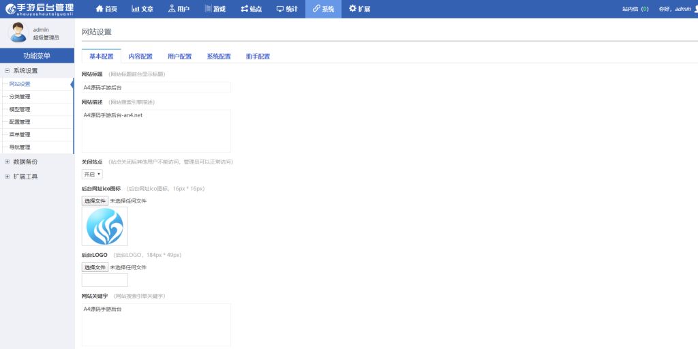
Task: Switch to the 内容配置 tab
Action: click(140, 57)
